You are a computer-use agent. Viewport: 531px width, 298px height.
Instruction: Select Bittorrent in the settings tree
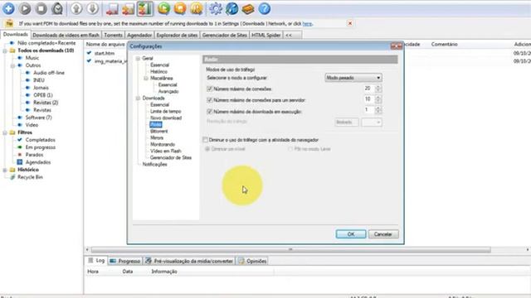click(x=158, y=131)
